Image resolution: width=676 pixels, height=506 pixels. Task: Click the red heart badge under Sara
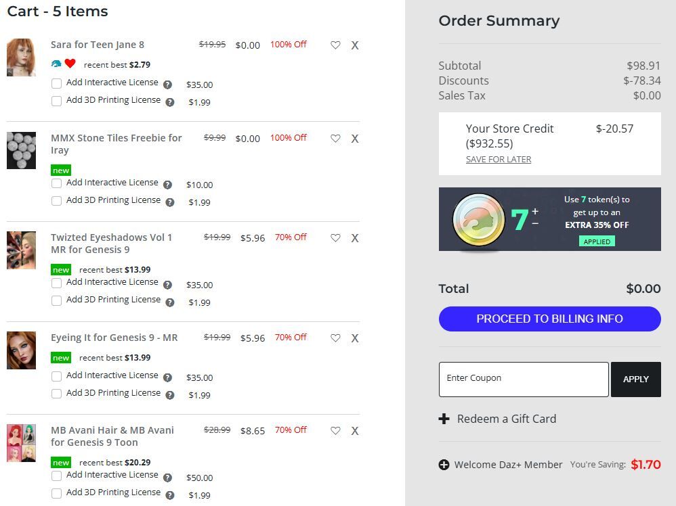click(70, 64)
